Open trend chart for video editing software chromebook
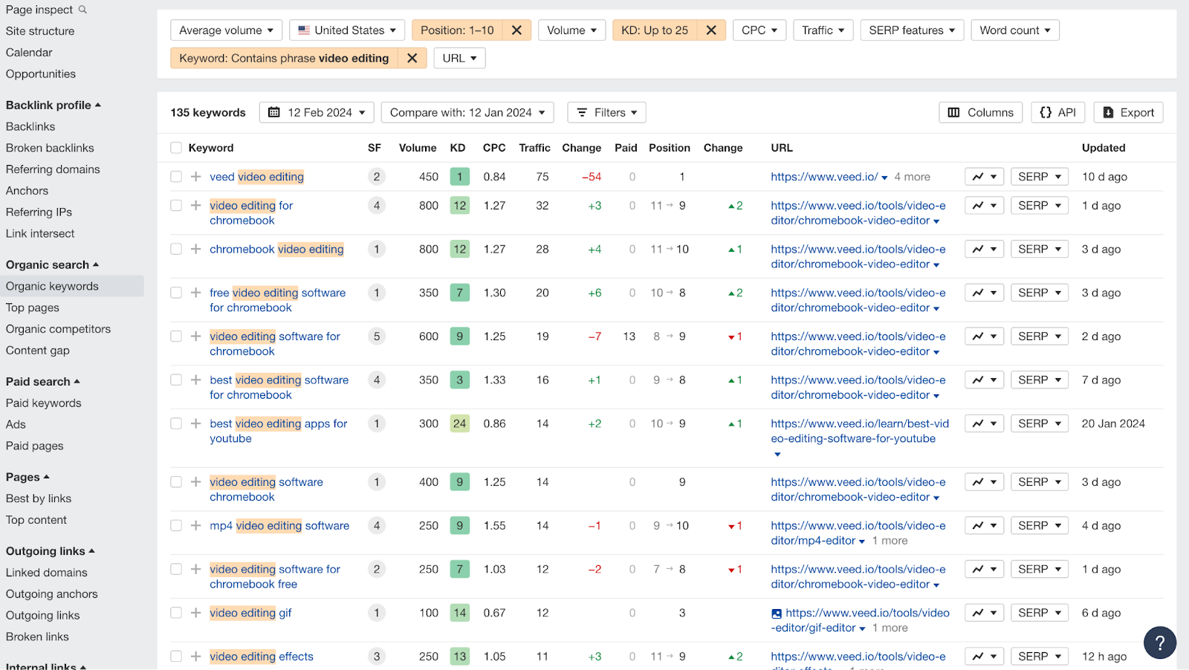The image size is (1189, 670). pyautogui.click(x=985, y=482)
